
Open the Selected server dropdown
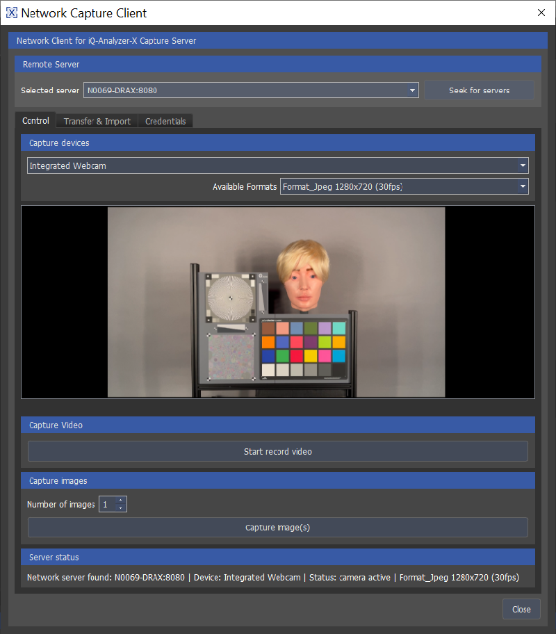[251, 90]
